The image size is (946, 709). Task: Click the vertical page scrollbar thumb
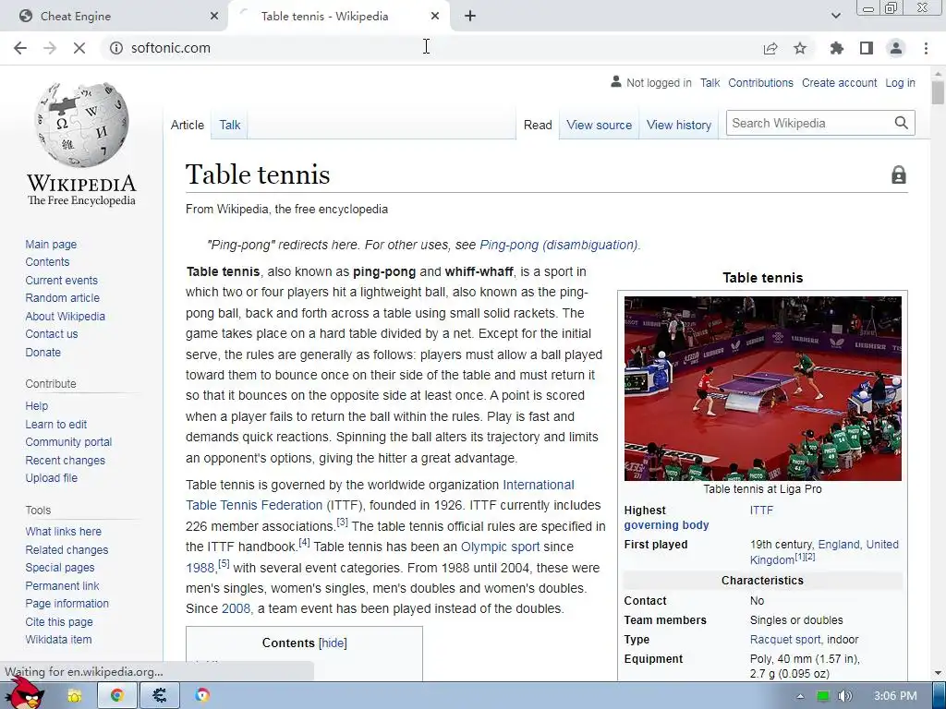tap(938, 94)
